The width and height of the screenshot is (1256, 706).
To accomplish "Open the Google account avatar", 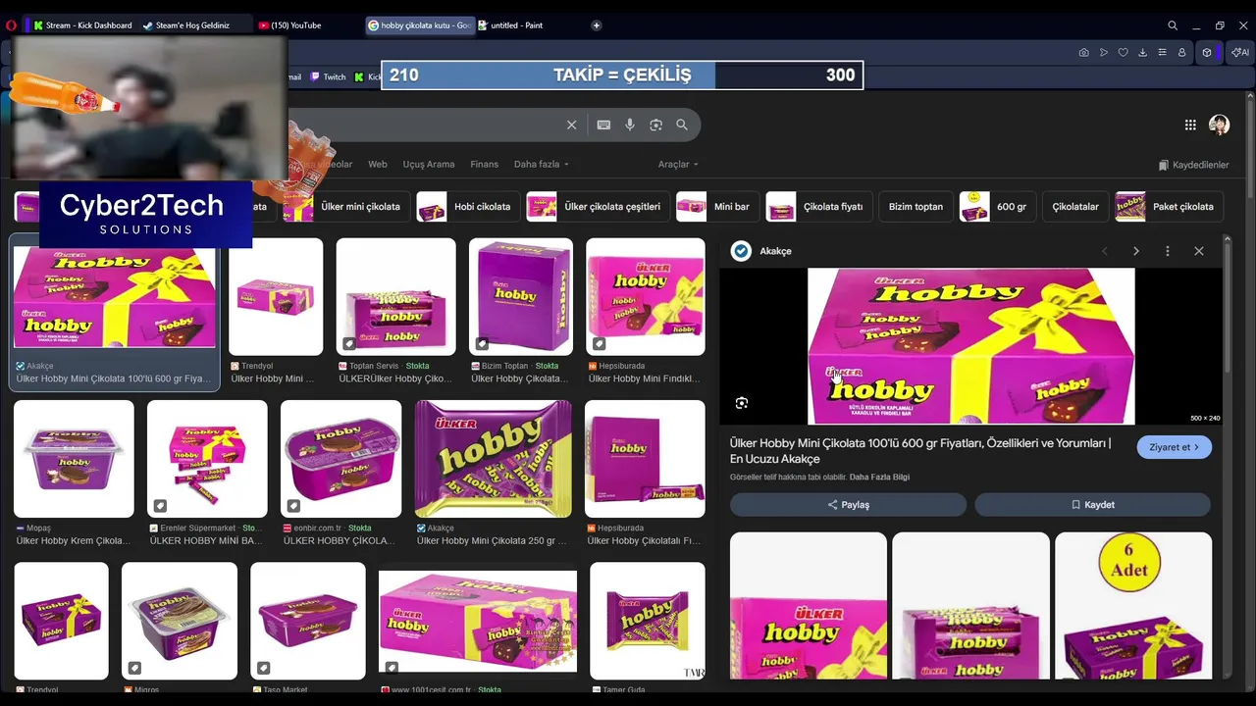I will [x=1219, y=125].
